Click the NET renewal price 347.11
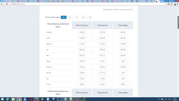The height and width of the screenshot is (101, 179). click(x=102, y=56)
